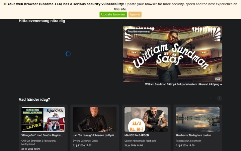Open the Herrbastu Tisdag event image
241x151 pixels.
point(198,119)
